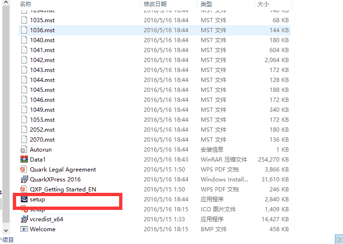Viewport: 343px width, 244px height.
Task: Click the BMP 文件 type cell
Action: (x=213, y=229)
